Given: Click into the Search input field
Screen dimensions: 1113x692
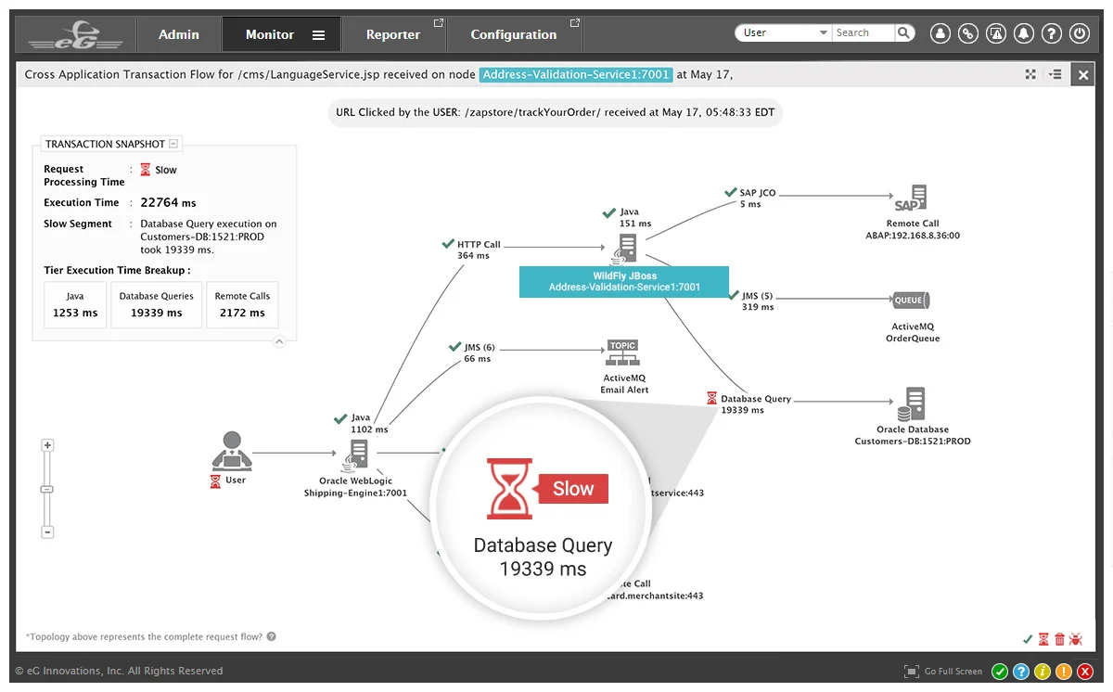Looking at the screenshot, I should click(x=864, y=32).
